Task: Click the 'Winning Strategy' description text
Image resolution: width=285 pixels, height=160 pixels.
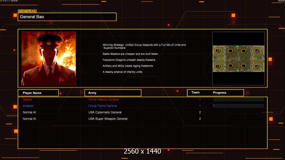Action: click(144, 46)
